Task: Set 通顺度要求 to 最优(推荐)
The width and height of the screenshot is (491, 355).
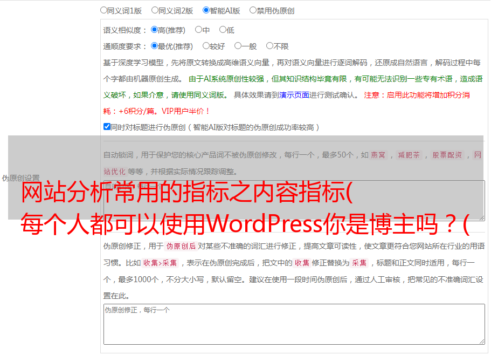Action: (x=154, y=46)
